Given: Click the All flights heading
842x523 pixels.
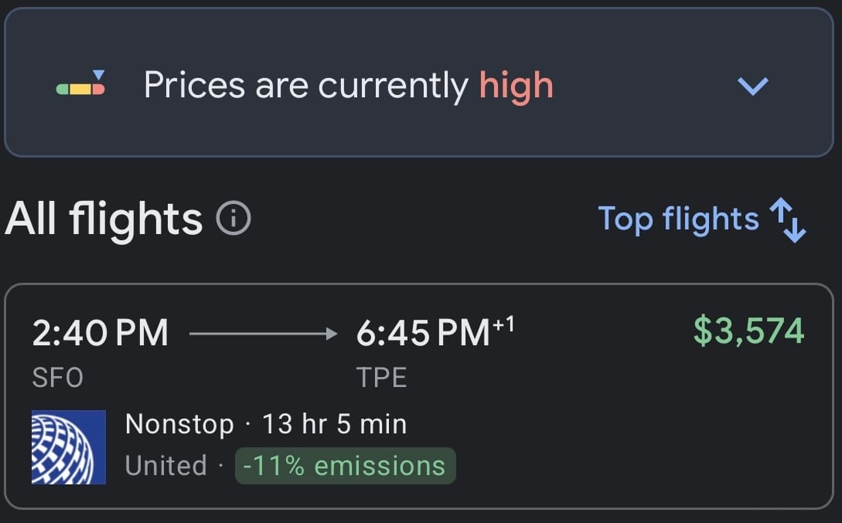Looking at the screenshot, I should pyautogui.click(x=104, y=219).
